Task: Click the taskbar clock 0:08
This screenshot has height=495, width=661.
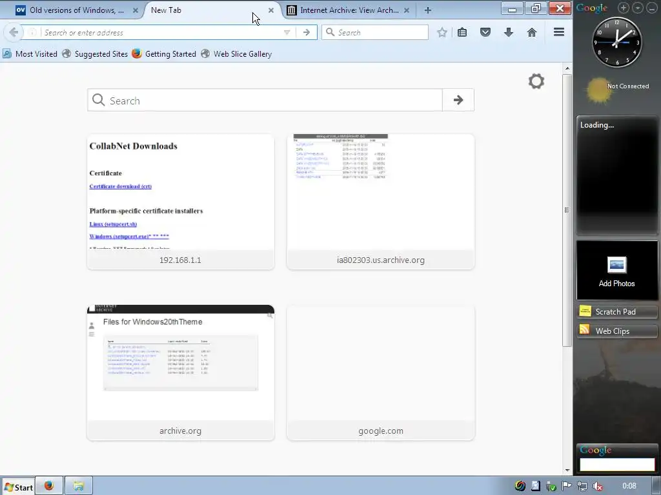Action: (x=629, y=486)
